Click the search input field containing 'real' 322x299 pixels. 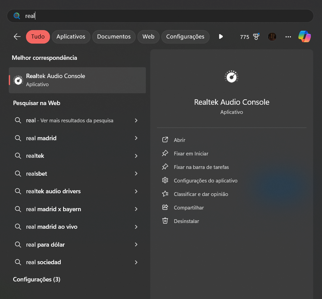(160, 16)
